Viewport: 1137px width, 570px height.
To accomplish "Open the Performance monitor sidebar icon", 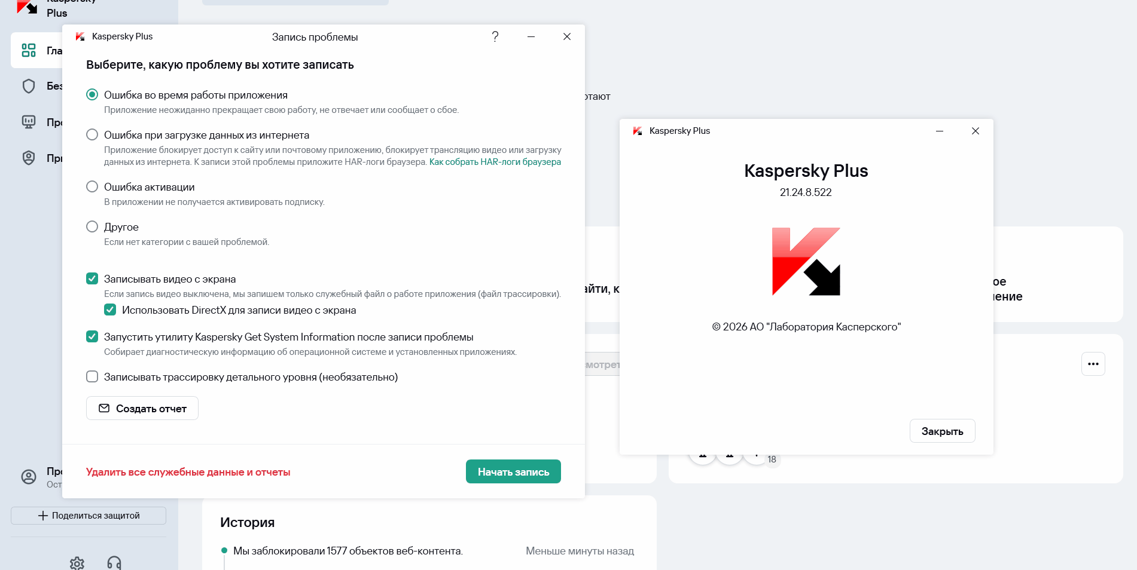I will (29, 122).
